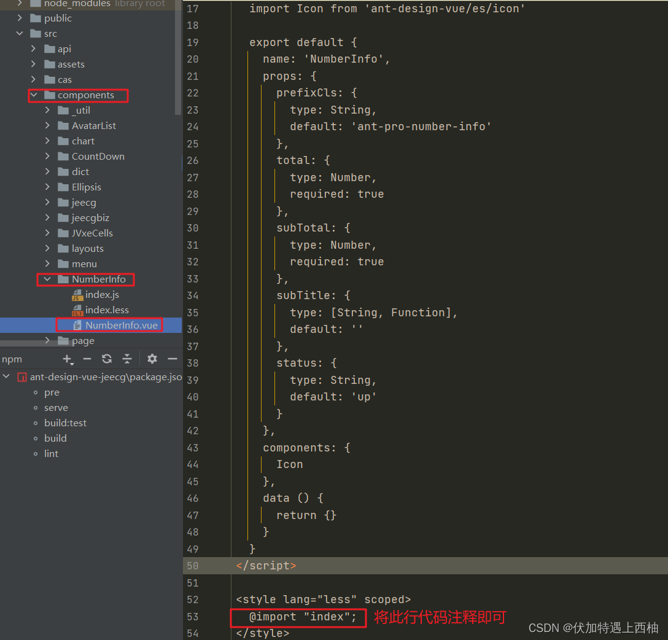
Task: Collapse all in npm panel
Action: pyautogui.click(x=127, y=359)
